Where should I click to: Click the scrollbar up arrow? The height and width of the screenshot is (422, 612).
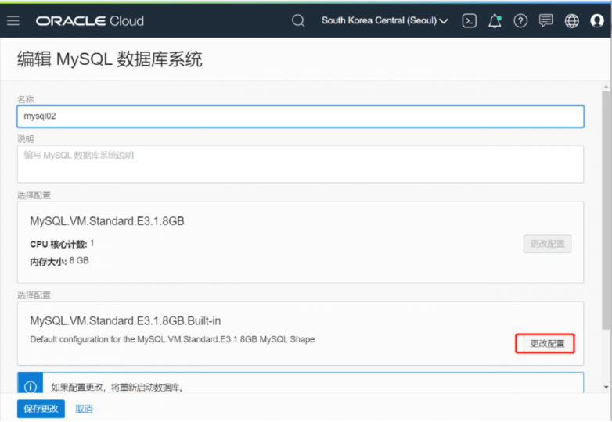[x=606, y=87]
